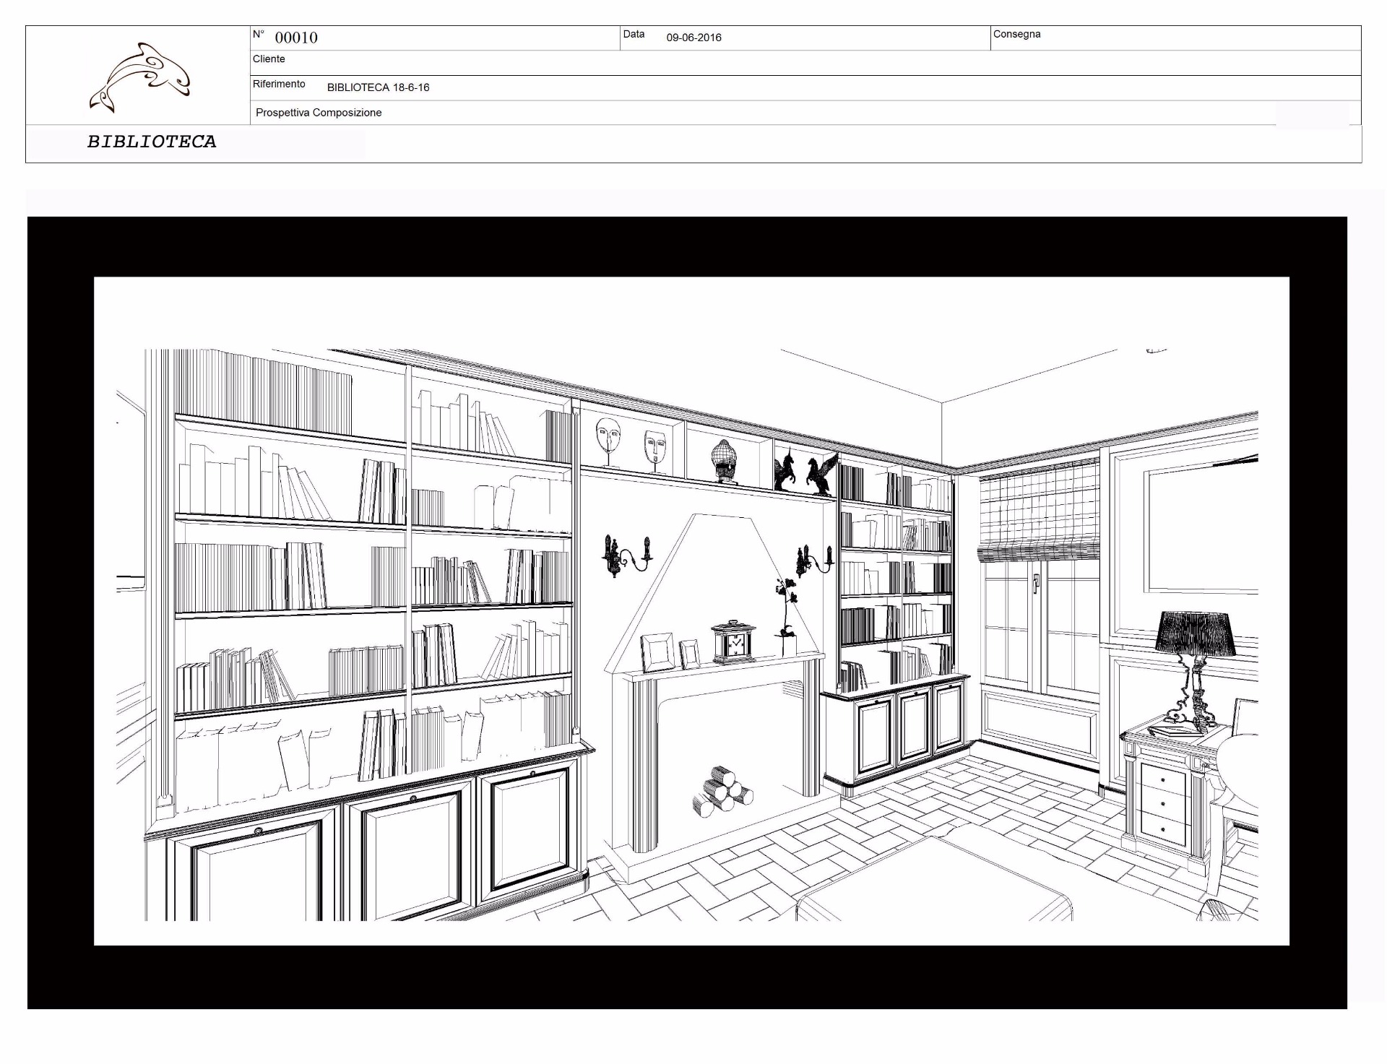This screenshot has width=1387, height=1064.
Task: Click the Riferimento label
Action: (279, 84)
